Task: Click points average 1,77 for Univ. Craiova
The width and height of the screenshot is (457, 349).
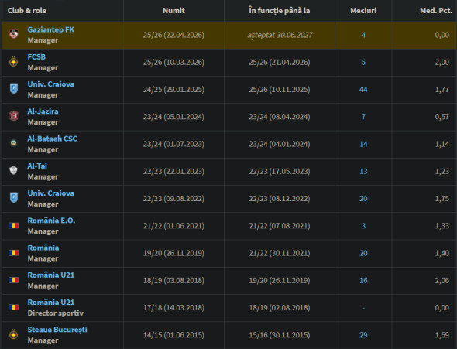Action: pos(442,89)
